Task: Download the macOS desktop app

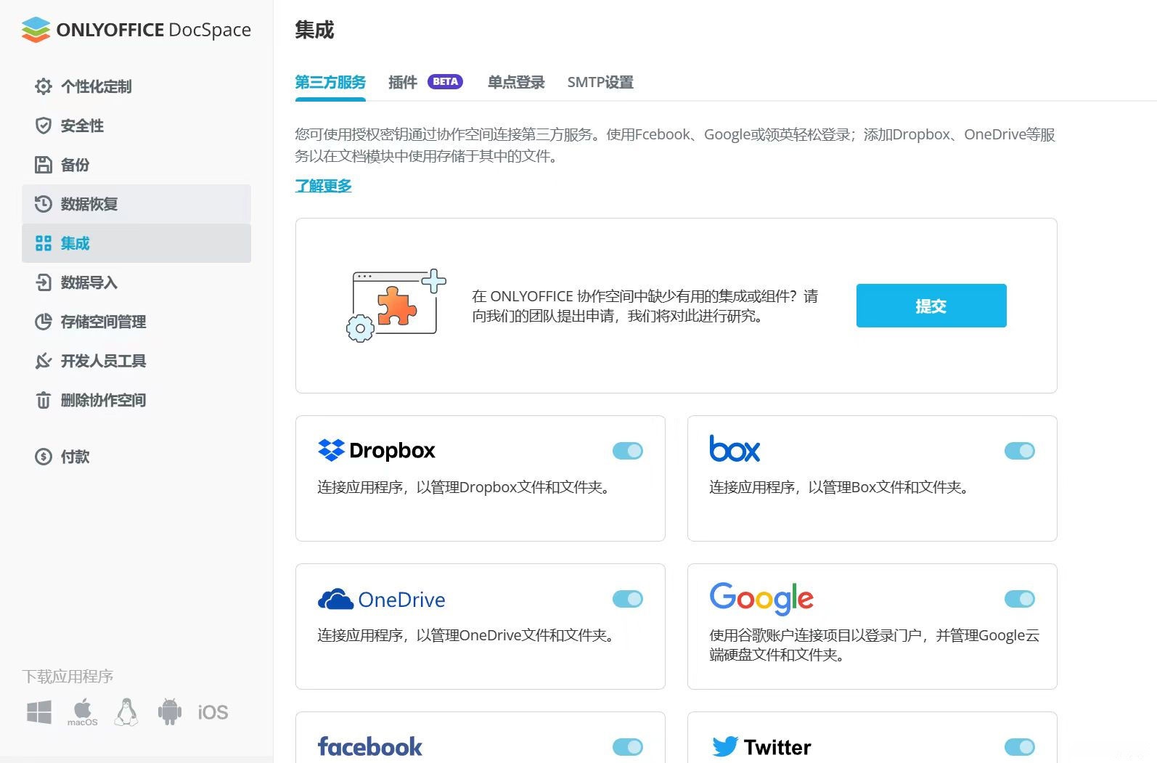Action: coord(83,712)
